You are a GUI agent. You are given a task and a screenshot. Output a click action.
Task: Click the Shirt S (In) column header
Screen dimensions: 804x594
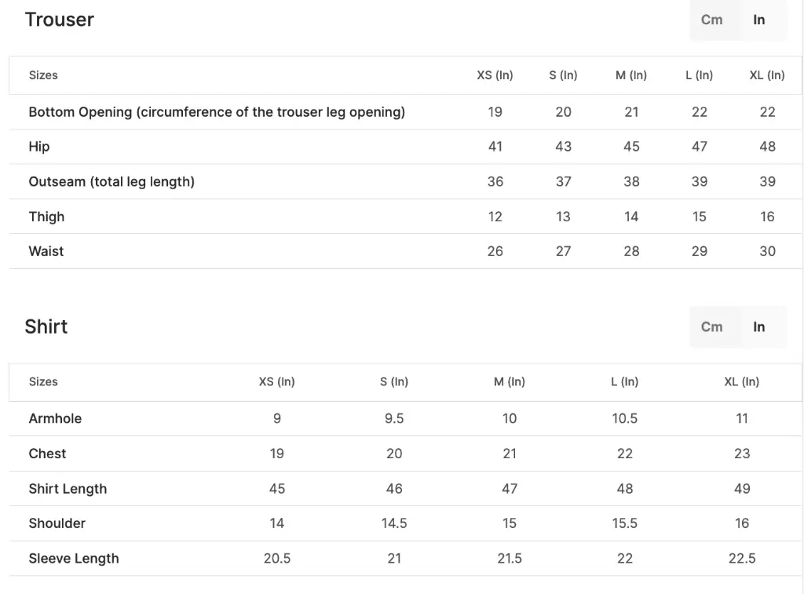[394, 382]
